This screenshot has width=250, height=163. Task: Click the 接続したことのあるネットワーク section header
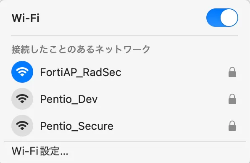(x=81, y=49)
